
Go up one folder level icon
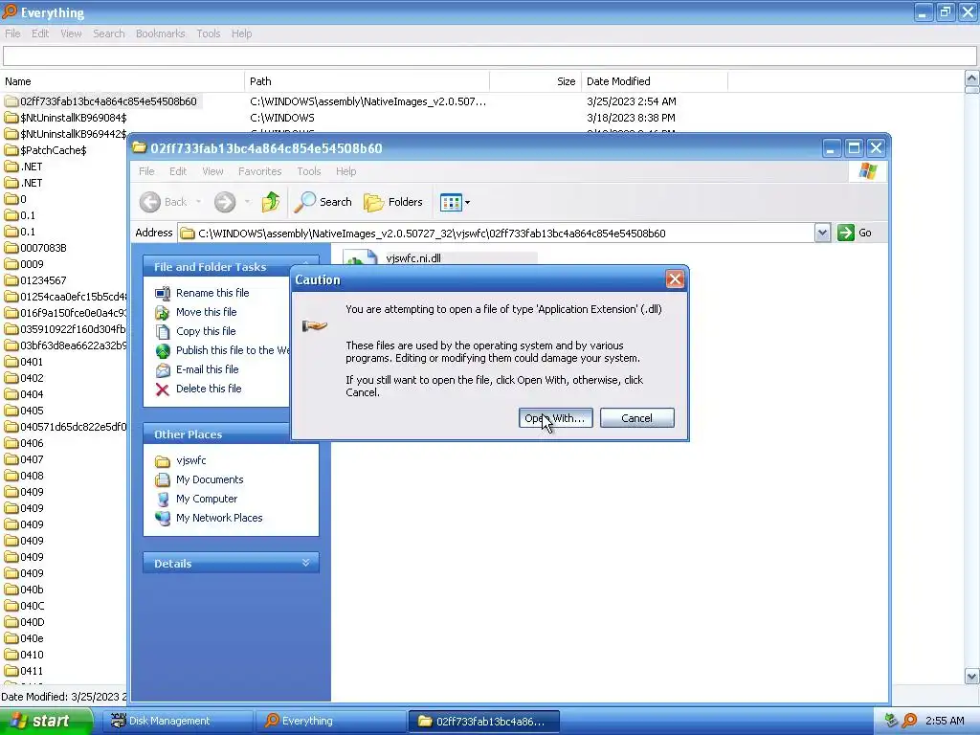click(271, 202)
